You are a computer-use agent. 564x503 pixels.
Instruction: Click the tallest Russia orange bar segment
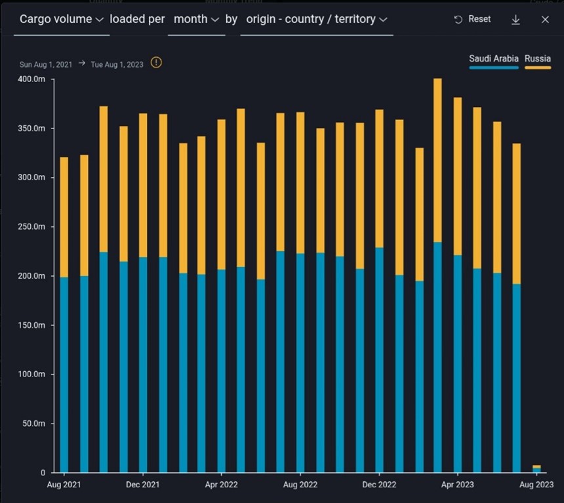pyautogui.click(x=437, y=161)
